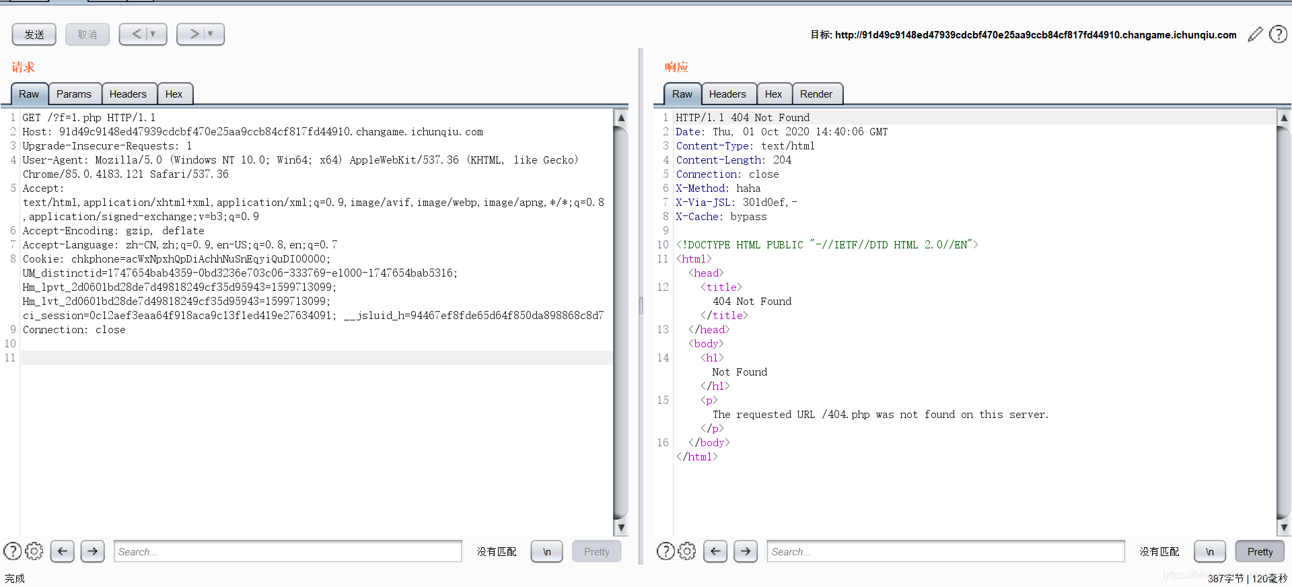1292x587 pixels.
Task: Click request scrollbar up arrow
Action: [x=621, y=118]
